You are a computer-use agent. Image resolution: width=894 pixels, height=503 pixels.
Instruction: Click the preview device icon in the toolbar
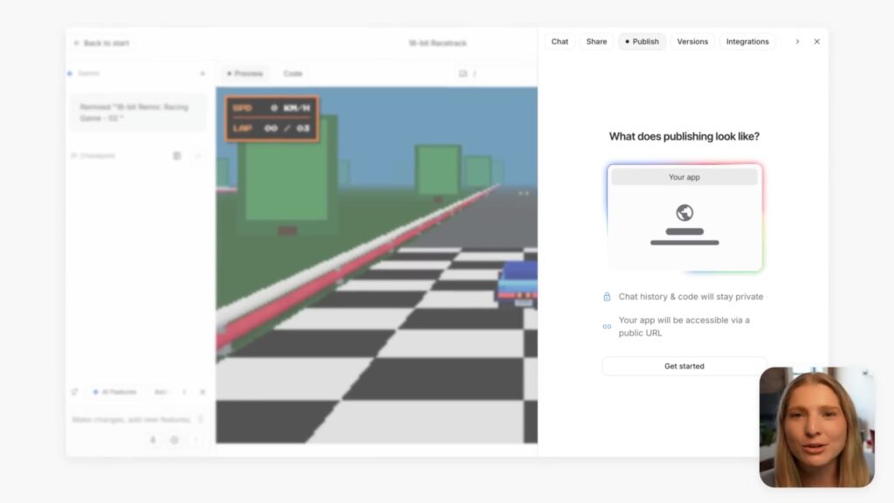coord(463,73)
